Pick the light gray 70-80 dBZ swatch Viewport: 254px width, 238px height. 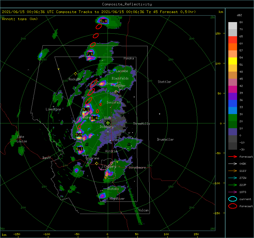233,26
